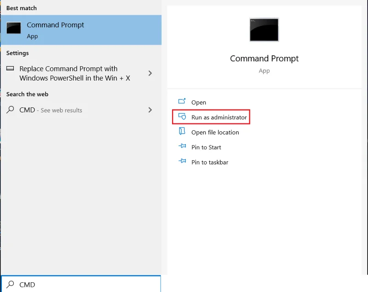
Task: Expand the Replace Command Prompt option arrow
Action: click(x=149, y=72)
